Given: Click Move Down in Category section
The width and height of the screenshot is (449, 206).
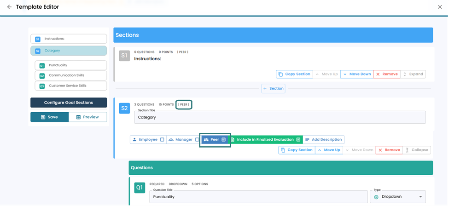Looking at the screenshot, I should pyautogui.click(x=359, y=150).
